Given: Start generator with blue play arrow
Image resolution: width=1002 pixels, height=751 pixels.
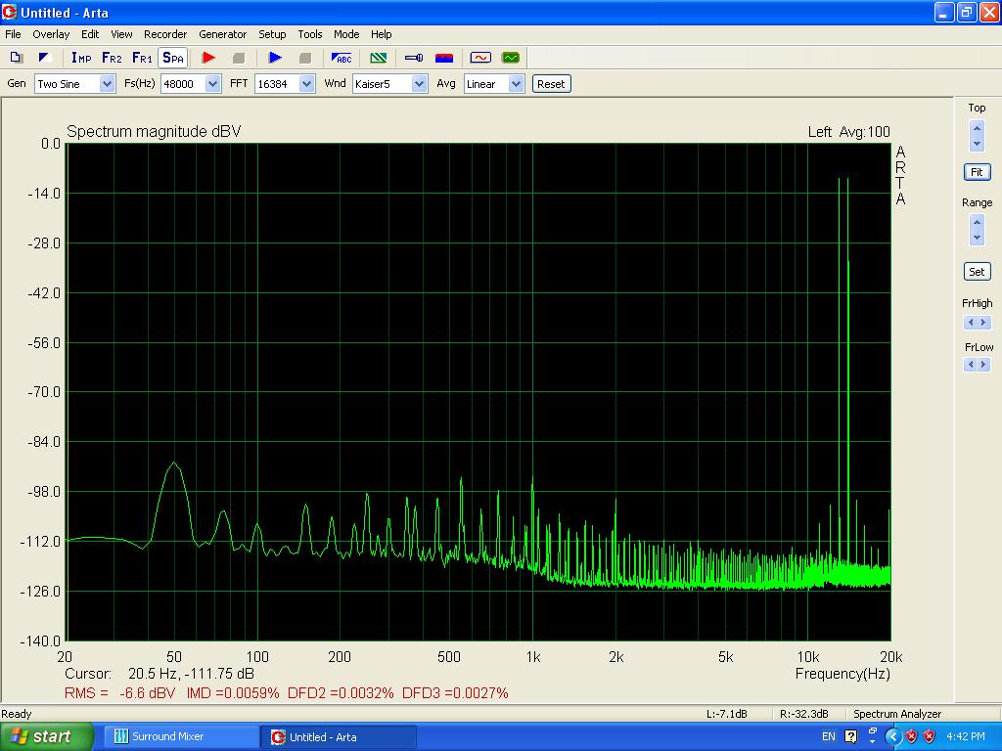Looking at the screenshot, I should click(275, 58).
